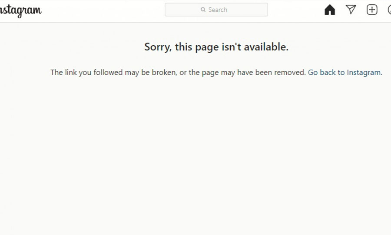Select the filled house icon
This screenshot has height=235, width=391.
[x=330, y=10]
